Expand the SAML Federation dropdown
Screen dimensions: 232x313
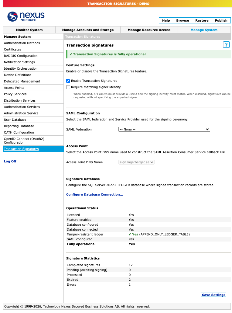tap(164, 129)
